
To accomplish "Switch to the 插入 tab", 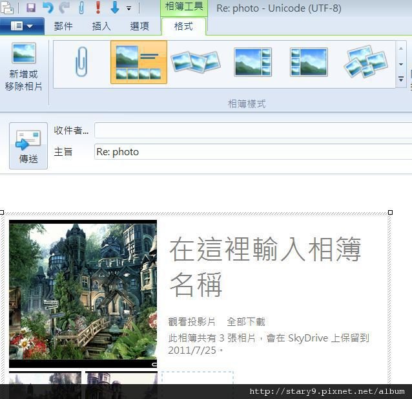I will click(x=101, y=27).
